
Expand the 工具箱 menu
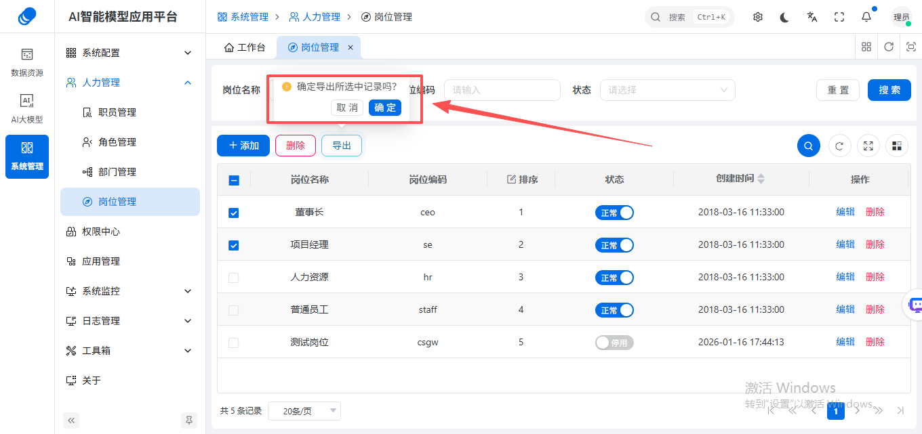[x=130, y=351]
